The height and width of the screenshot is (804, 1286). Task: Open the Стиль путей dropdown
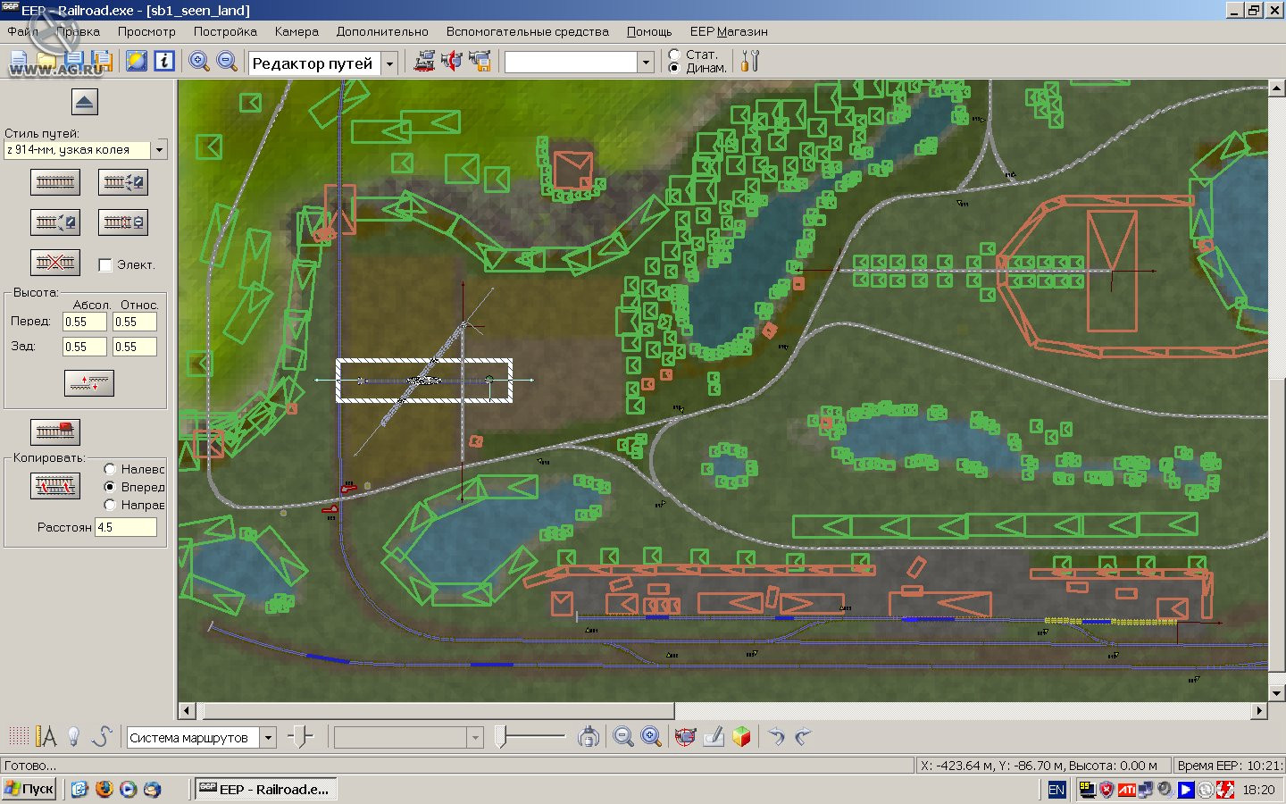(160, 150)
